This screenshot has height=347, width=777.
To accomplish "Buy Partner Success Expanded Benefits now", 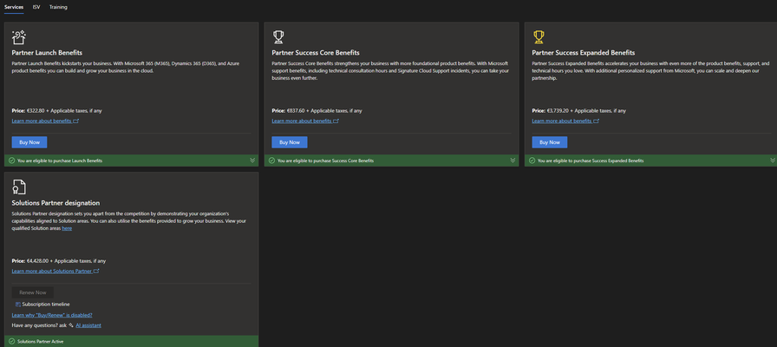I will click(550, 142).
